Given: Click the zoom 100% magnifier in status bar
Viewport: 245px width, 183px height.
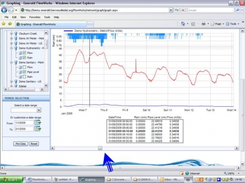Looking at the screenshot, I should point(225,173).
